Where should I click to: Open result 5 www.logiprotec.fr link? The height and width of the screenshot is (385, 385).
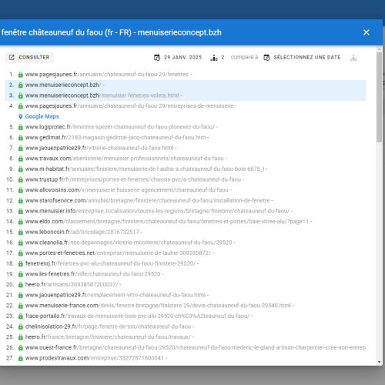click(120, 127)
